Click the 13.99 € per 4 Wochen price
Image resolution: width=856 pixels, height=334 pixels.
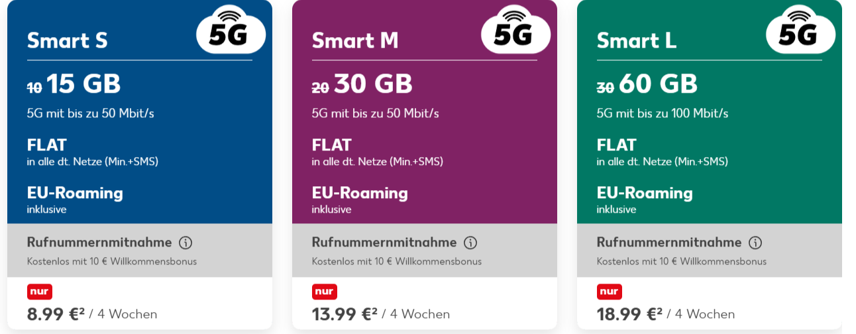pyautogui.click(x=381, y=313)
